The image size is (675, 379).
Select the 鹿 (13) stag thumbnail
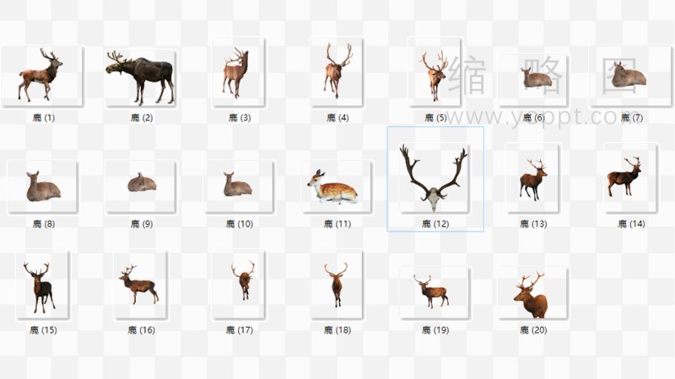click(532, 179)
